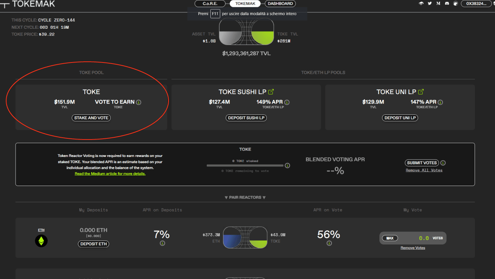495x279 pixels.
Task: Click the Asset TVL value "$1.0B"
Action: pos(209,41)
